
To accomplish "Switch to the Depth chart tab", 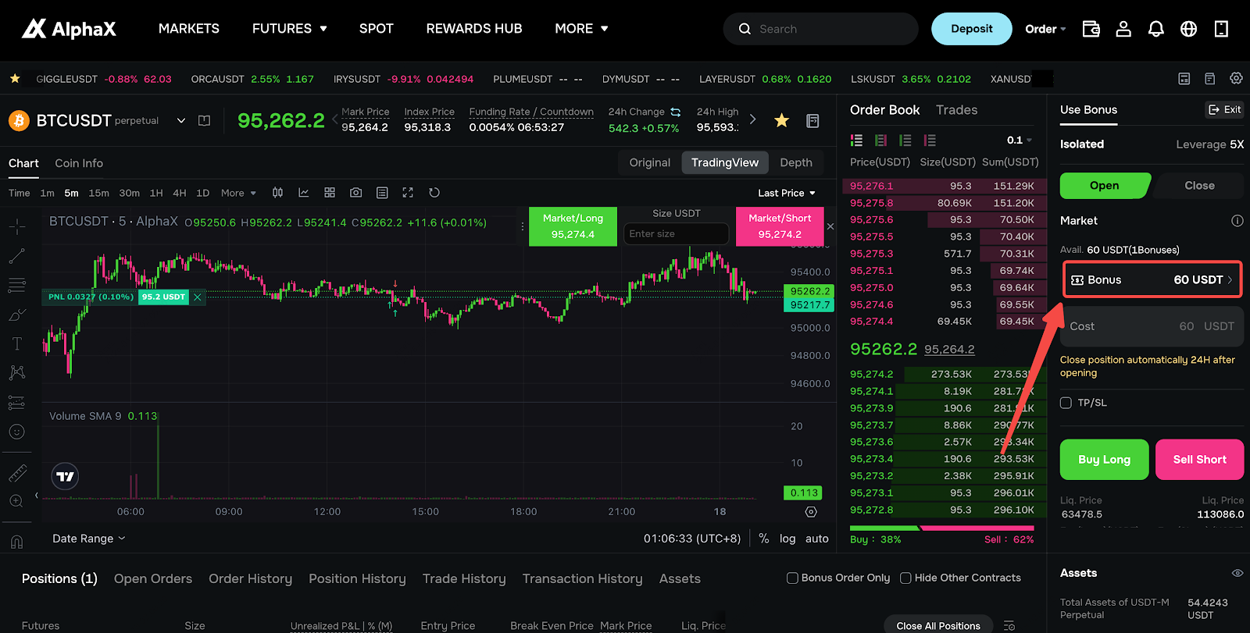I will [x=796, y=162].
